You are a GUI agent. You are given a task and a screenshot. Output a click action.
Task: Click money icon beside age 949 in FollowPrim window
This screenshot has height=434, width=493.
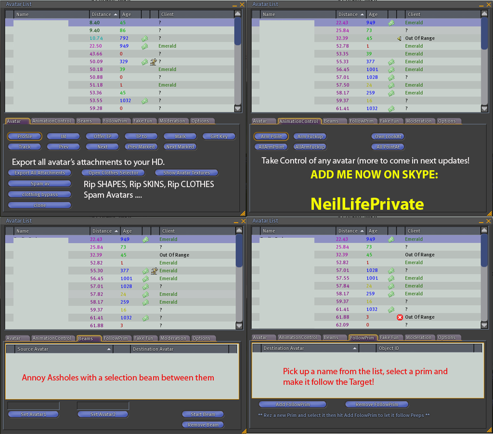391,239
